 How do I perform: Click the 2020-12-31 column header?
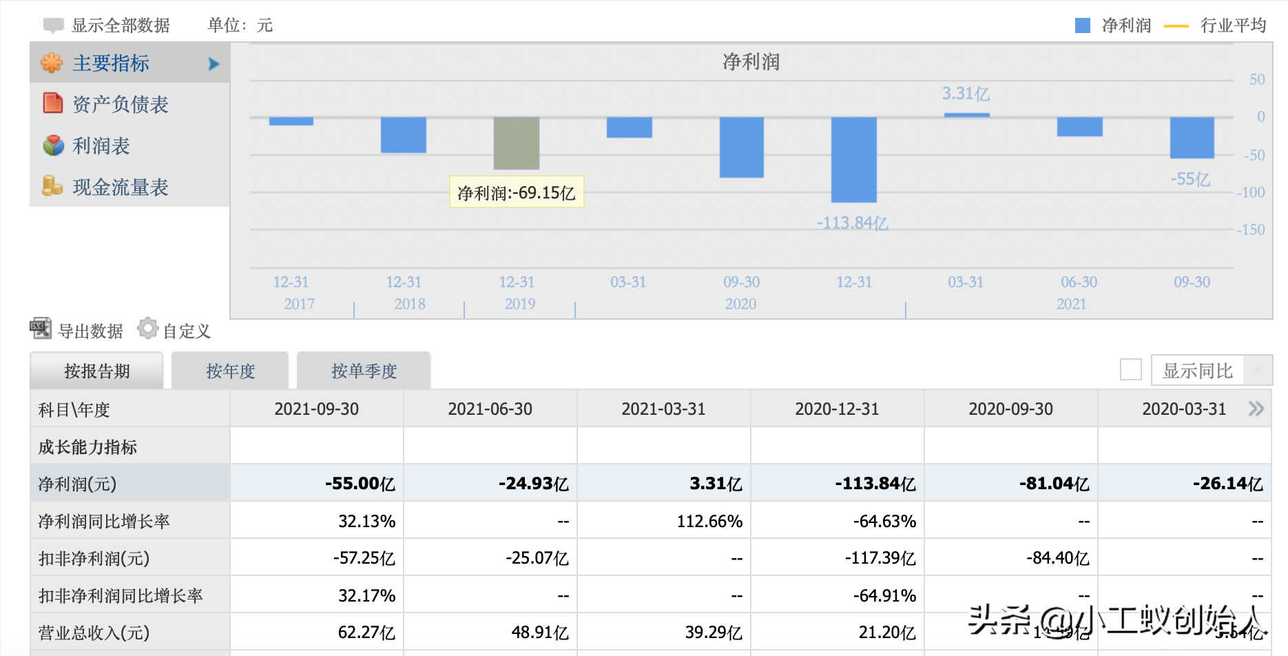point(838,409)
